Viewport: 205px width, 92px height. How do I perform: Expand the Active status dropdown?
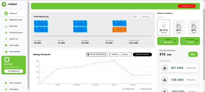pyautogui.click(x=136, y=17)
